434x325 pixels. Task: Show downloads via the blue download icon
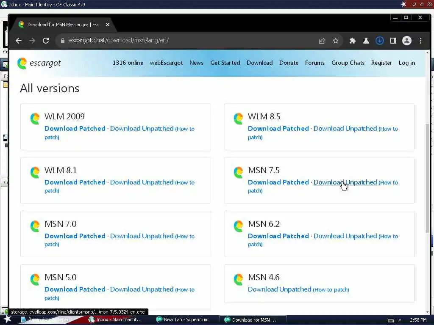pos(379,41)
